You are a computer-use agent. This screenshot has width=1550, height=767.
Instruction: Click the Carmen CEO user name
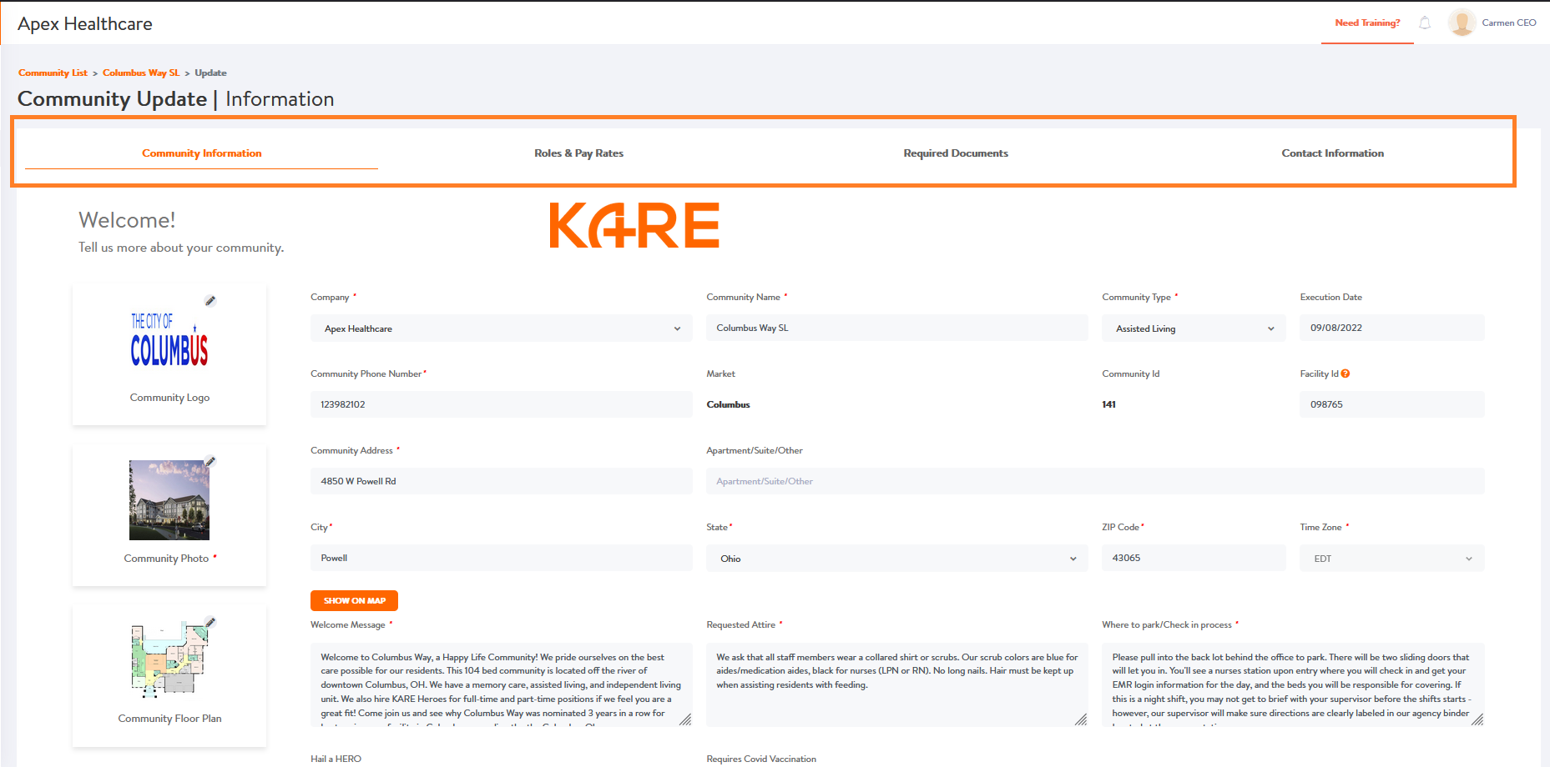point(1509,23)
